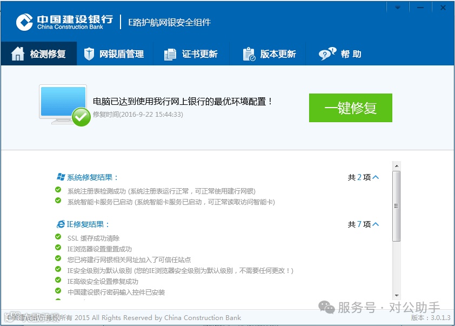Click green check beside 密码输入控件已安装
Image resolution: width=455 pixels, height=326 pixels.
click(58, 290)
